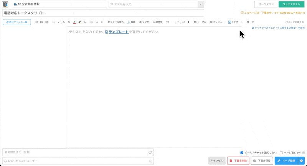Insert a checklist from the toolbar
Viewport: 307px width, 166px height.
coord(102,22)
